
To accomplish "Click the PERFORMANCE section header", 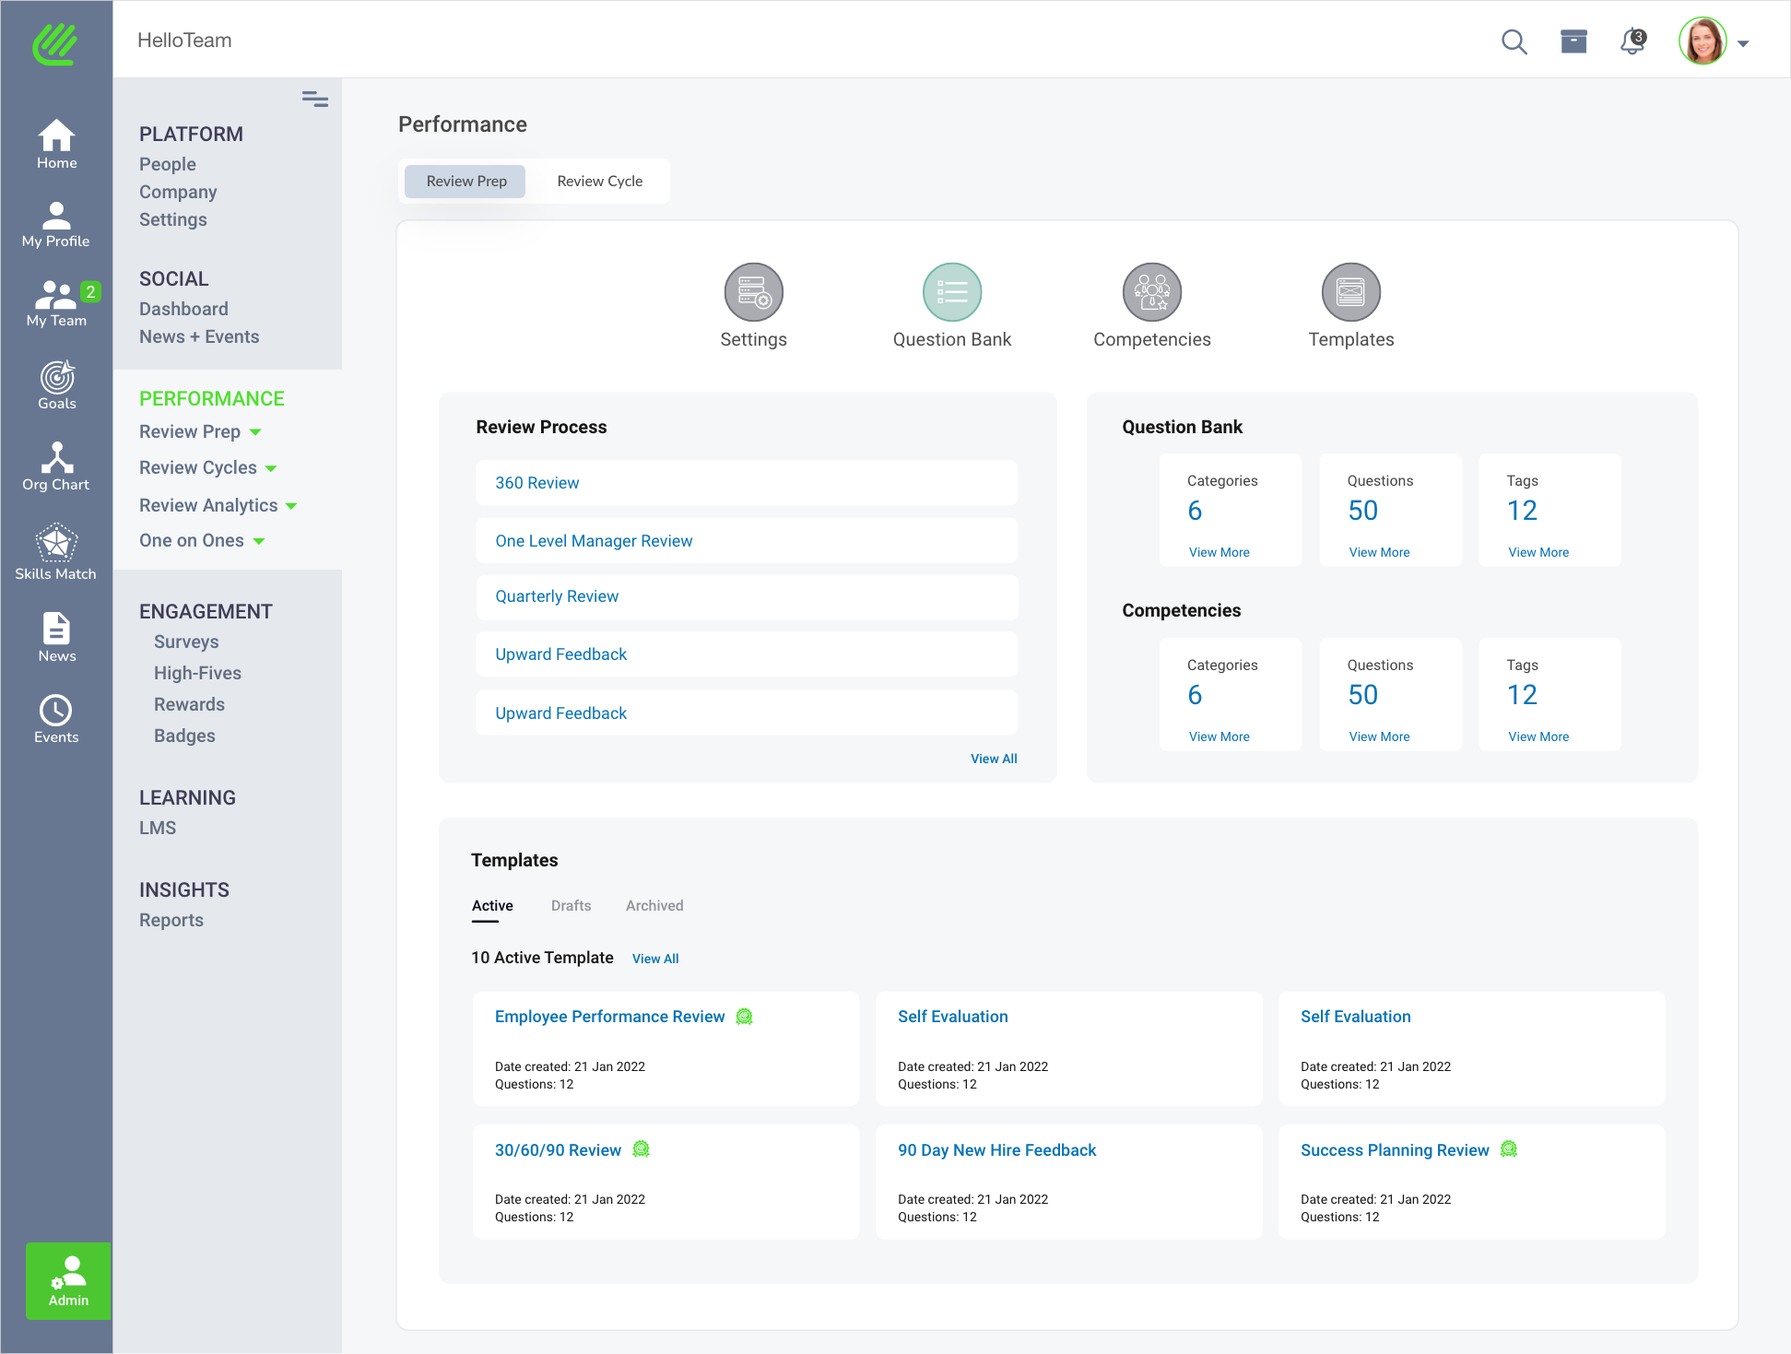I will click(212, 398).
